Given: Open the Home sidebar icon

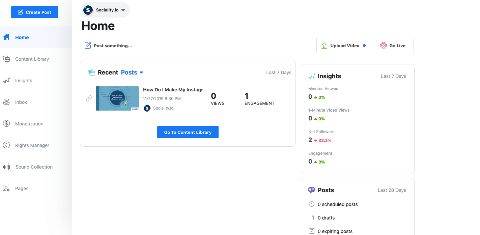Looking at the screenshot, I should [6, 37].
